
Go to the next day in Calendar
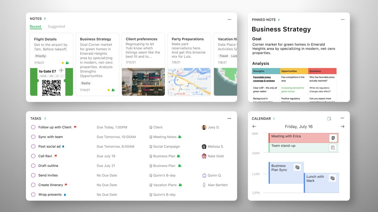[342, 127]
